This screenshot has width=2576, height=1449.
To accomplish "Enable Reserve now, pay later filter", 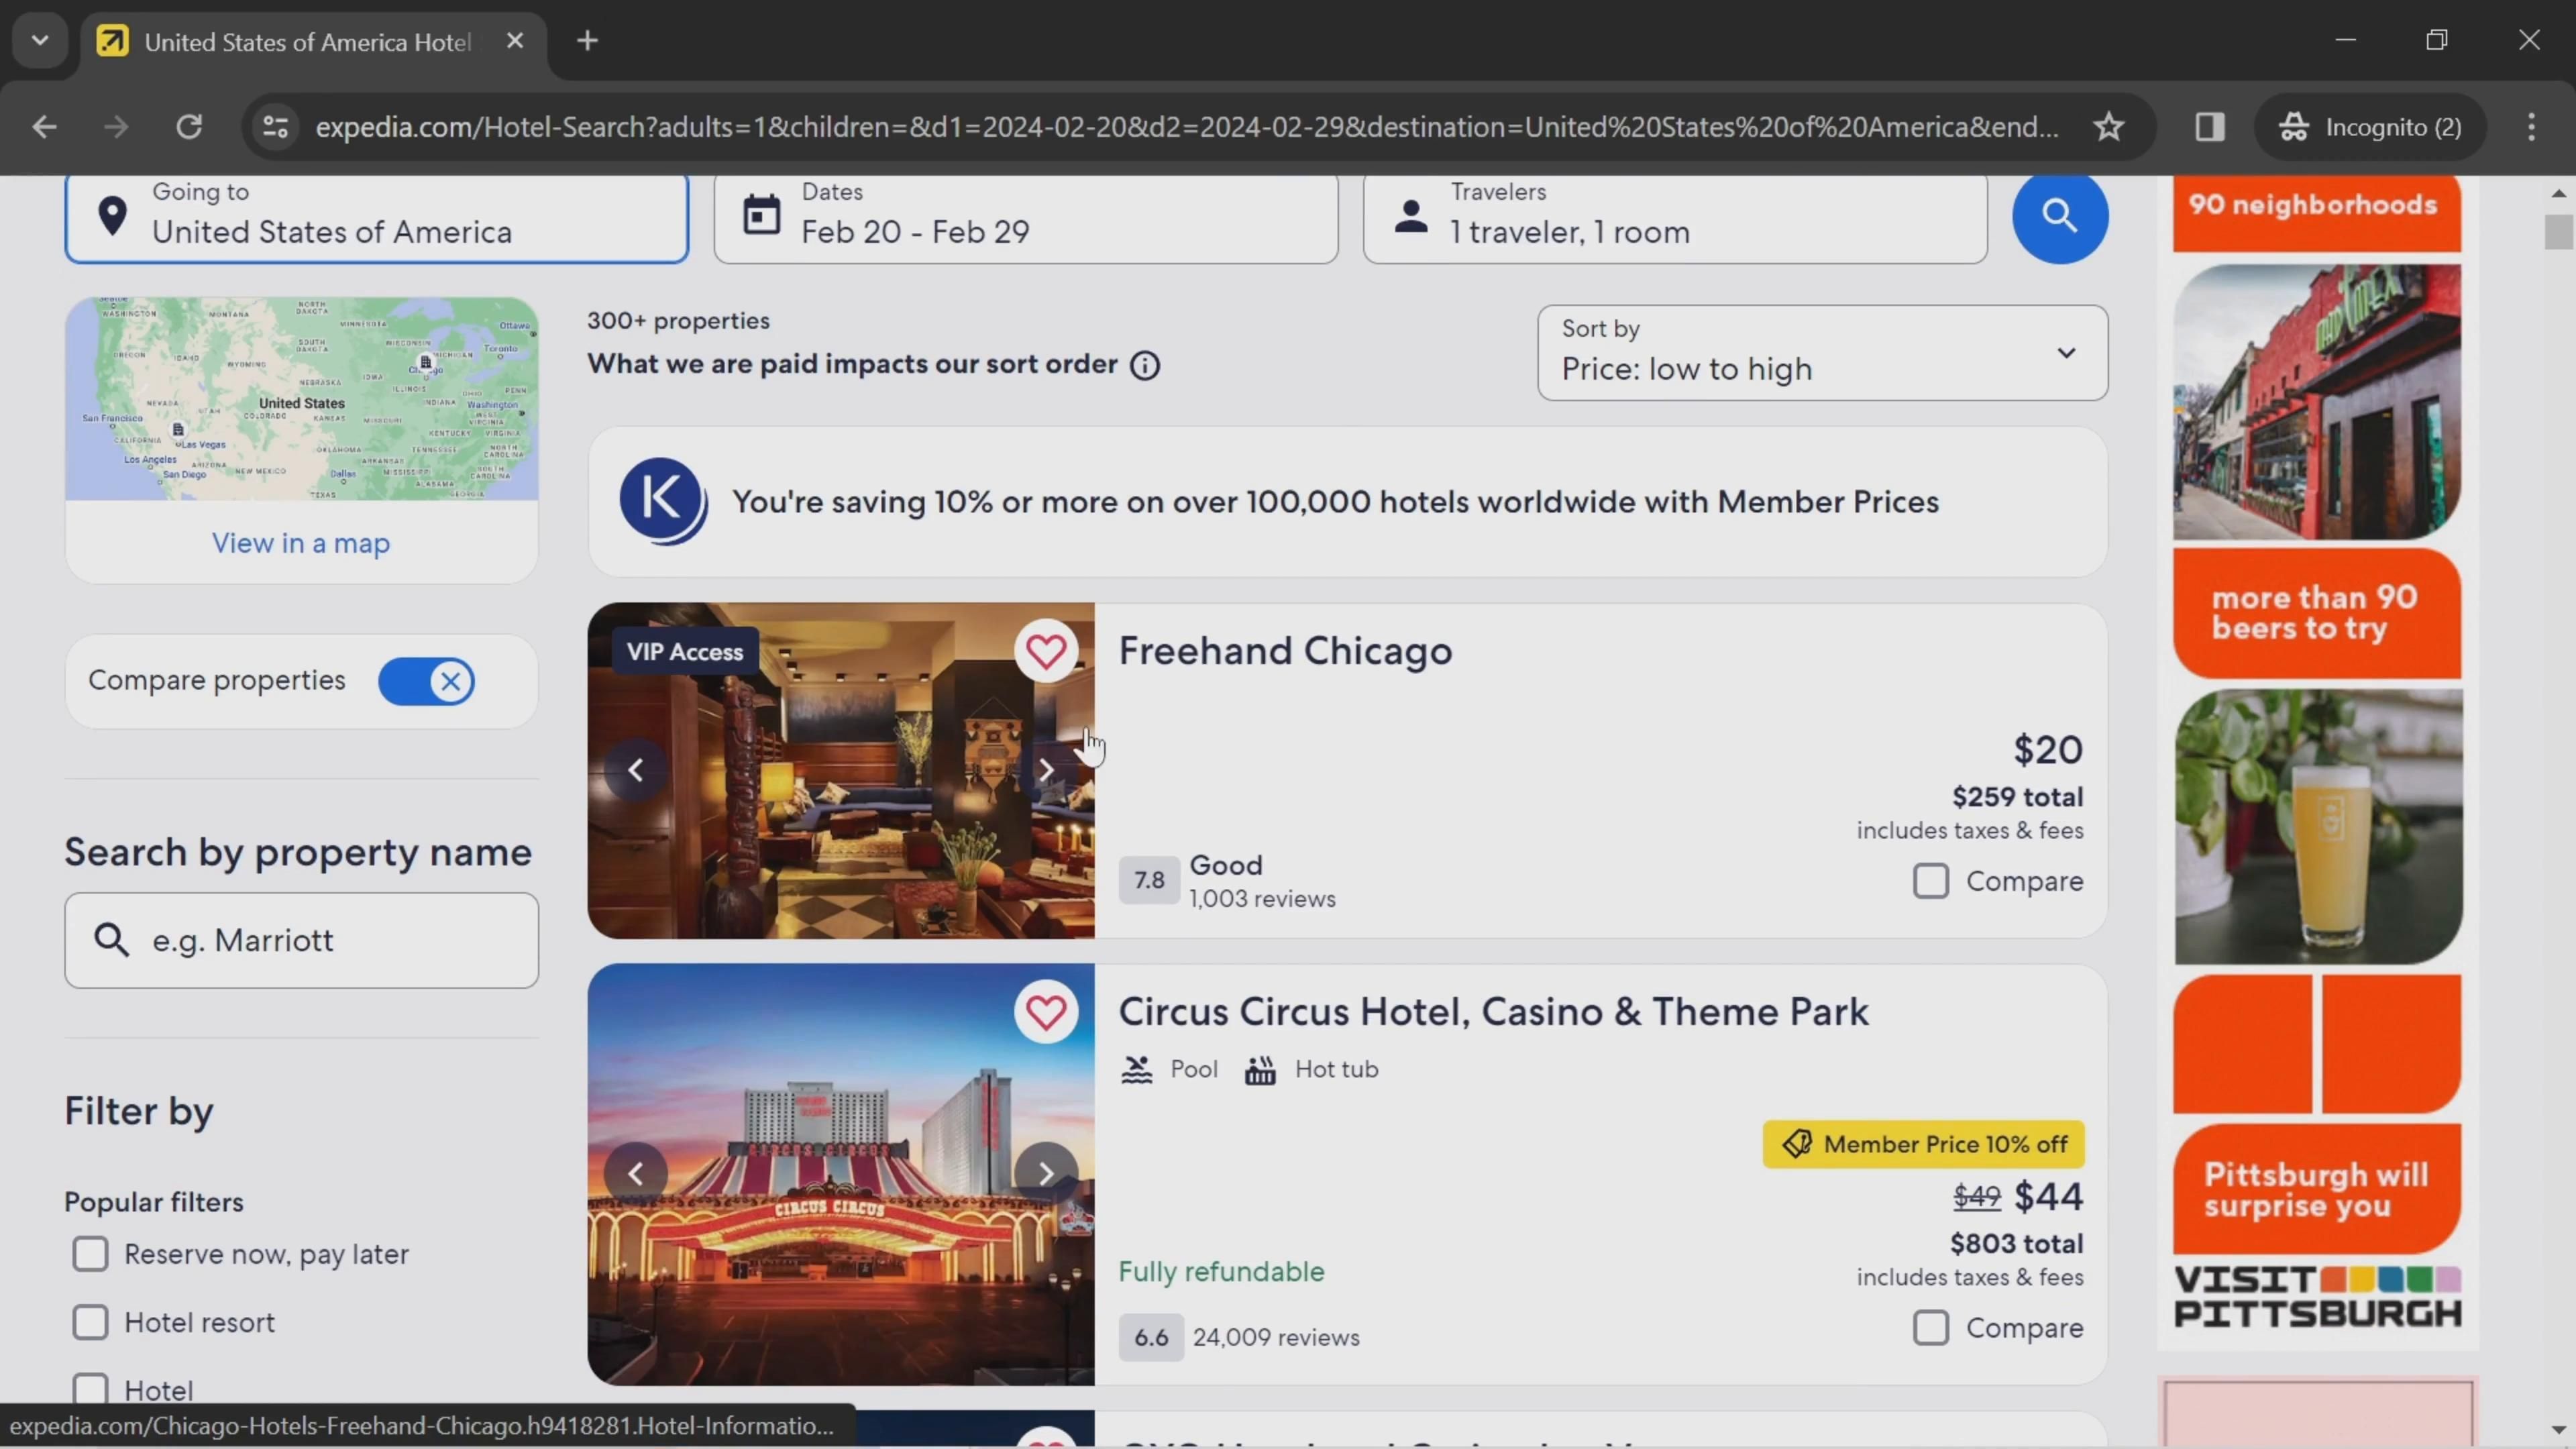I will 90,1254.
